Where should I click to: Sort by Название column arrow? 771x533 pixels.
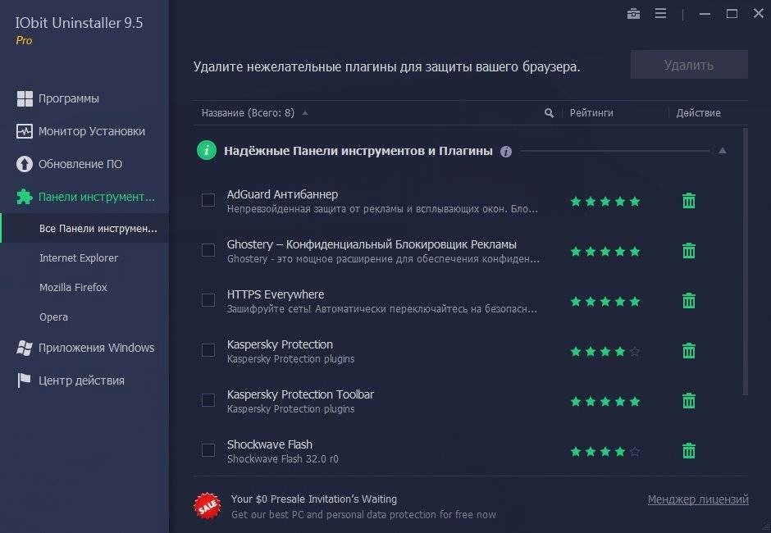[x=305, y=113]
